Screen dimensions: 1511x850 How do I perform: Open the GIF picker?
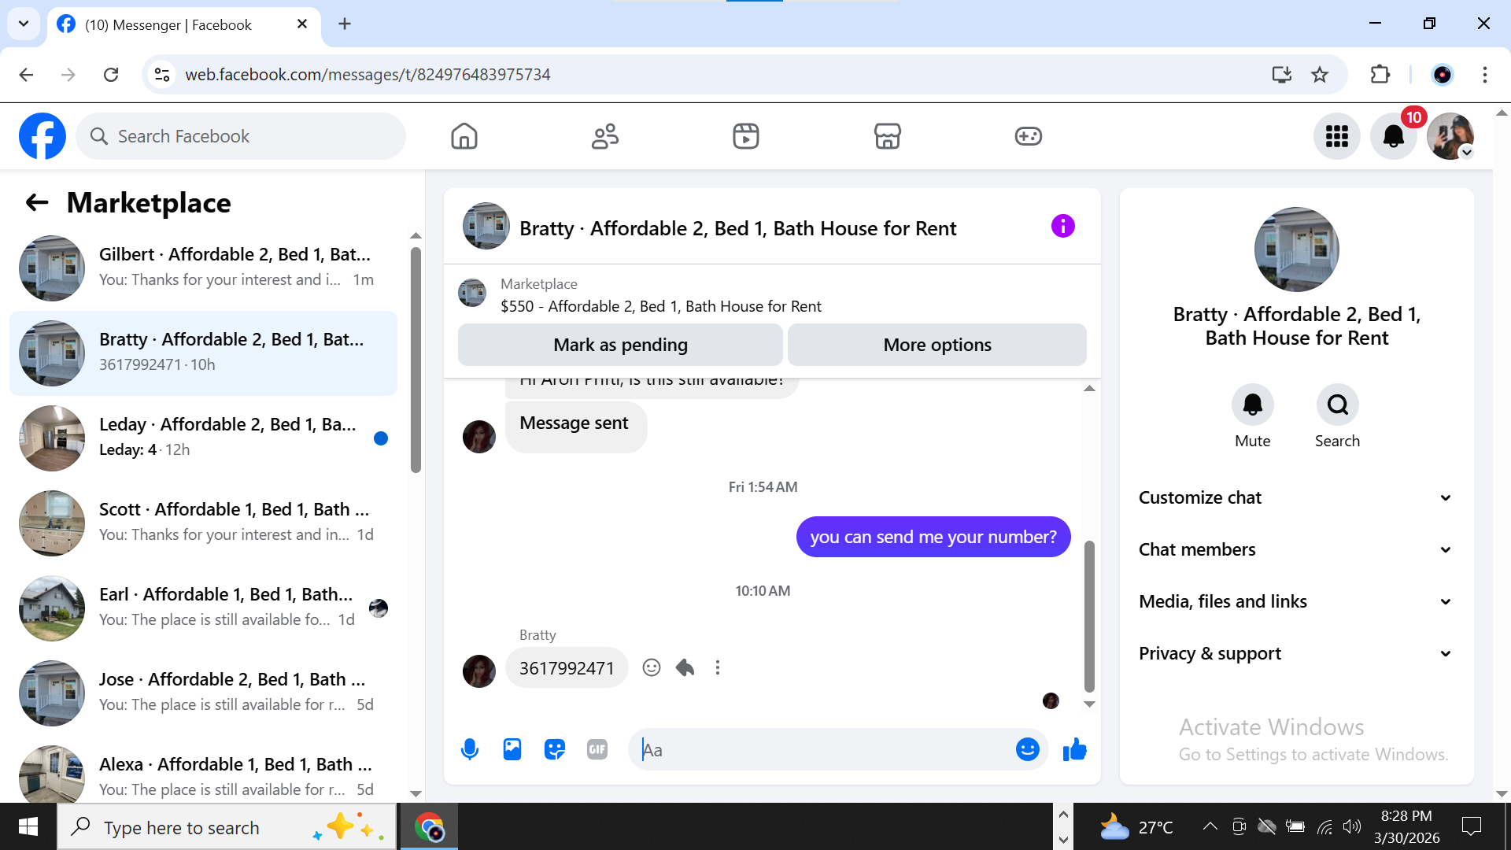point(597,749)
